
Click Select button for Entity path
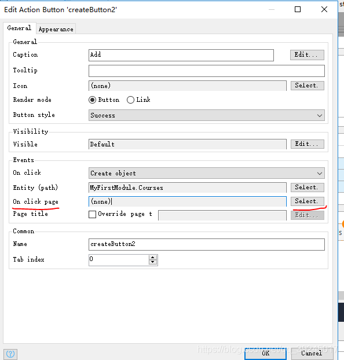point(308,188)
